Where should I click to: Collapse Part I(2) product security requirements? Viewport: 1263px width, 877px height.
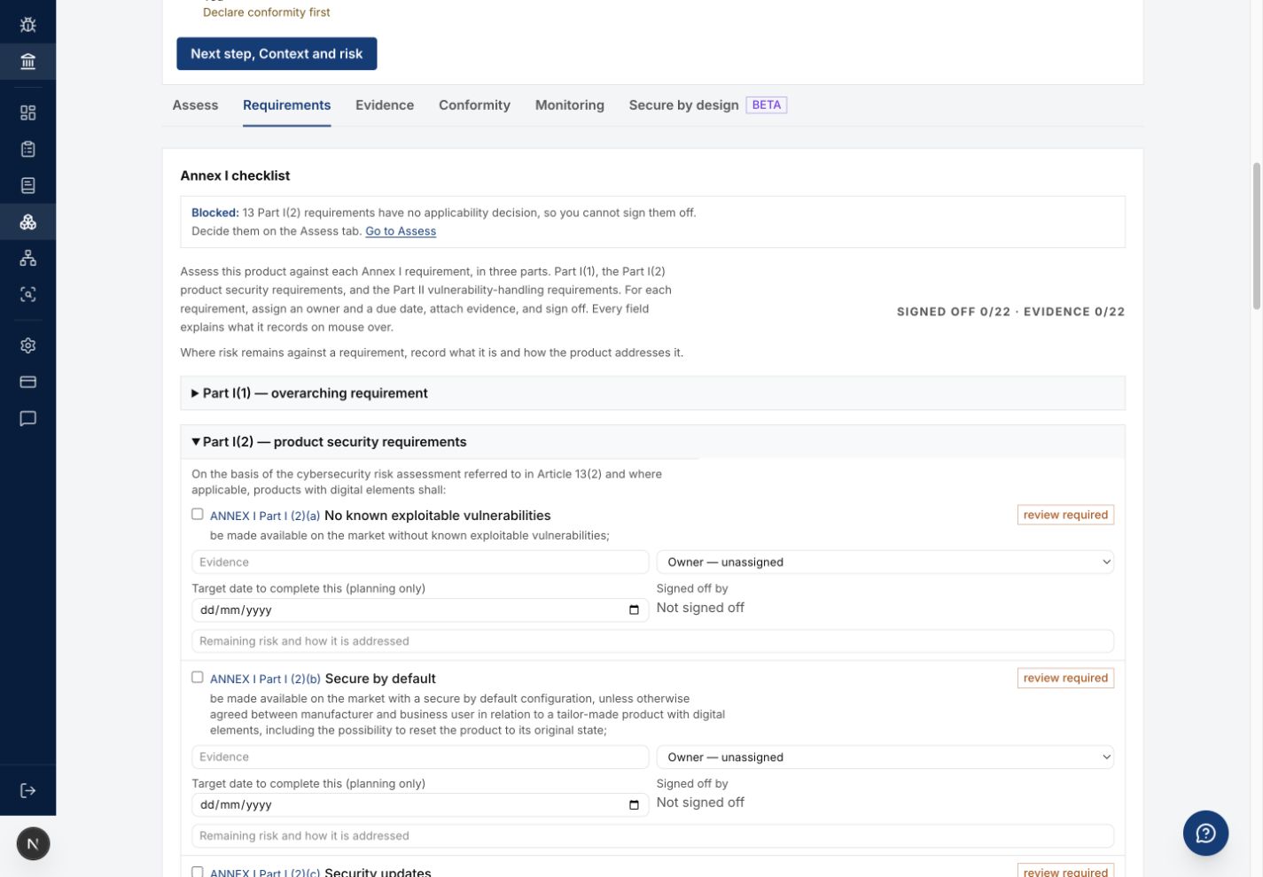tap(652, 441)
